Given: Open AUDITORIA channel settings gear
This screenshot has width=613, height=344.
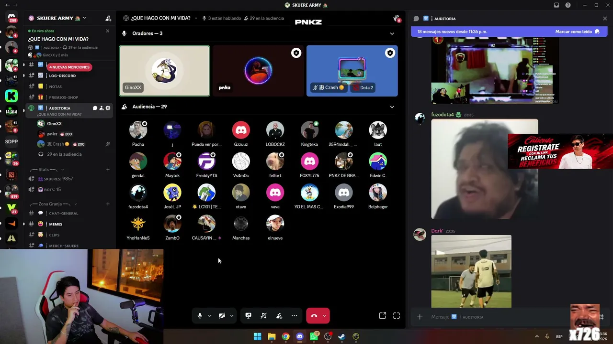Looking at the screenshot, I should click(x=108, y=108).
